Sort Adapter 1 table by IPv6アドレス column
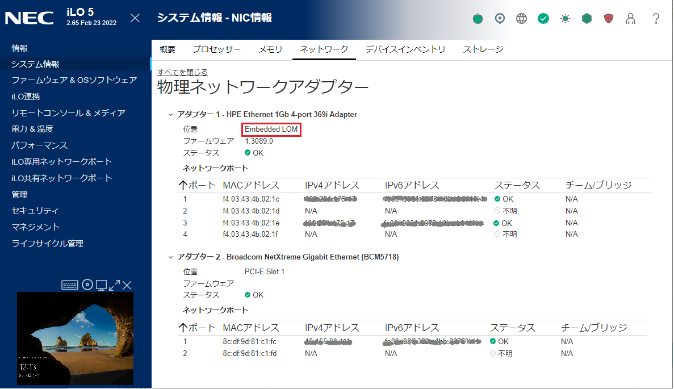Screen dimensions: 674x389 412,185
